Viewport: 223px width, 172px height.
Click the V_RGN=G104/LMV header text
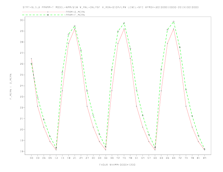[x=114, y=7]
